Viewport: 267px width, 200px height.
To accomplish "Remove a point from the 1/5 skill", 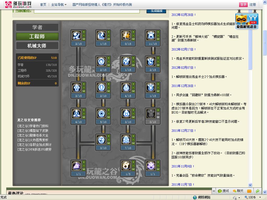I will coord(133,166).
